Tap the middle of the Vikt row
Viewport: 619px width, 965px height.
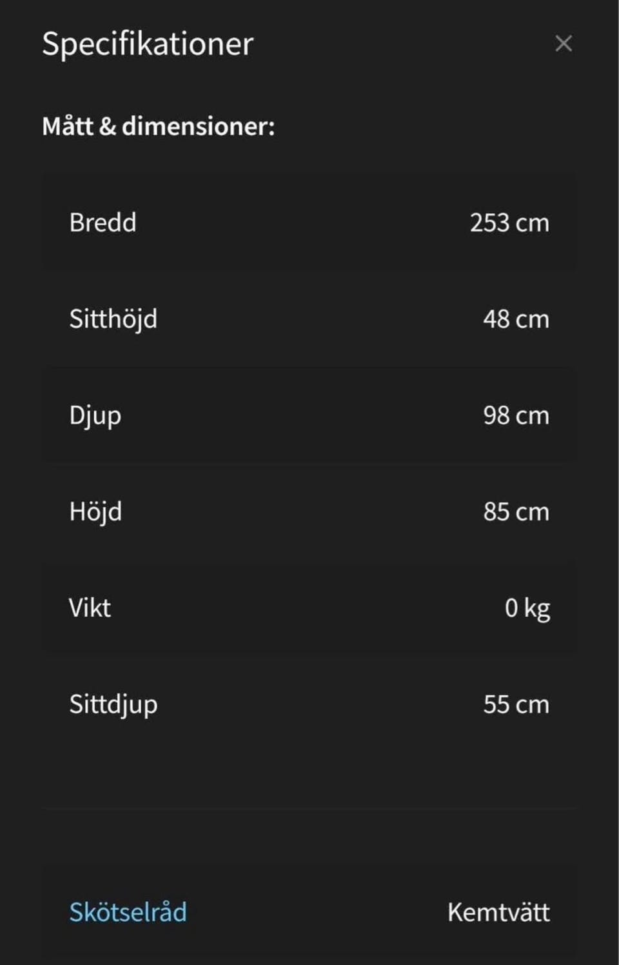(309, 608)
